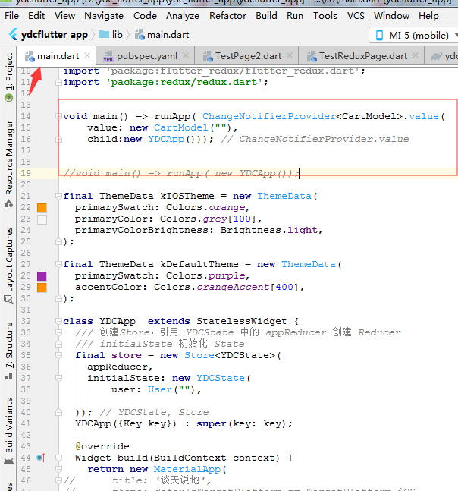The height and width of the screenshot is (491, 458).
Task: Open the Help menu
Action: 428,16
